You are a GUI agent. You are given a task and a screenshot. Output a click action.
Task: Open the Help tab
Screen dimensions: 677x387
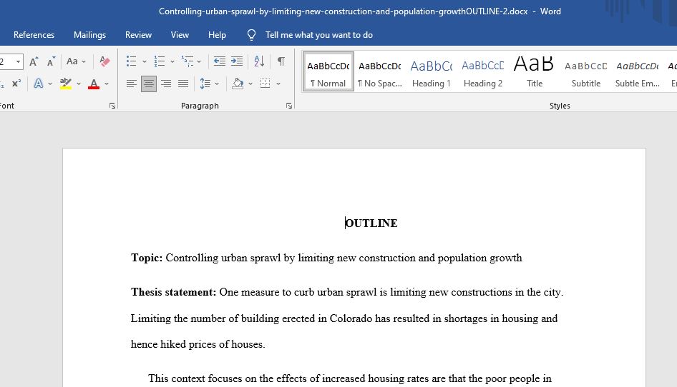coord(217,35)
